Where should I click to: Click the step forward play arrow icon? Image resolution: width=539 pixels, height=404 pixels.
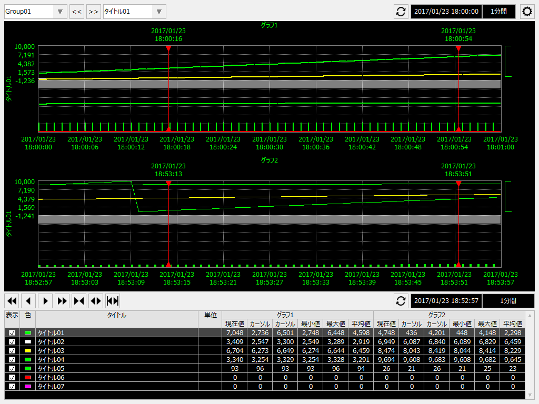45,301
